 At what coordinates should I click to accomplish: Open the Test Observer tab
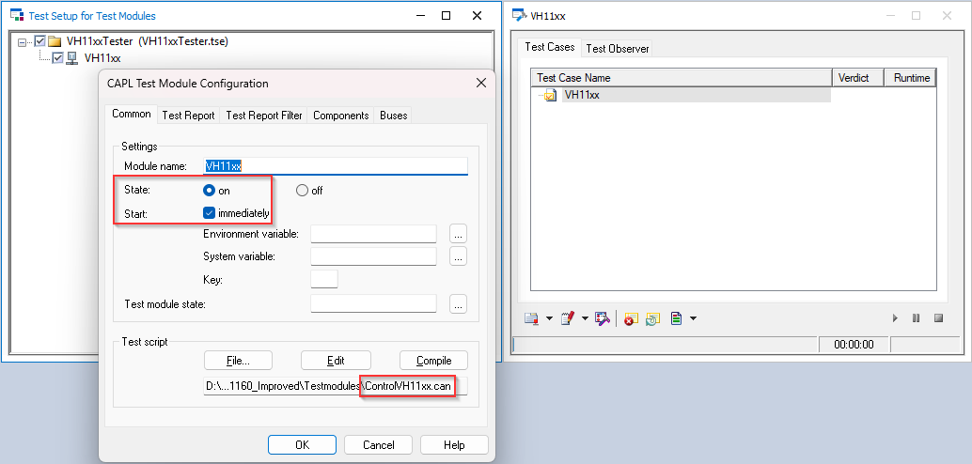617,48
